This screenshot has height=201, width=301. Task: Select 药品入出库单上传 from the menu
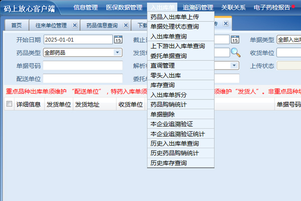[x=175, y=17]
